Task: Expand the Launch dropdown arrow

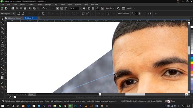Action: point(134,8)
